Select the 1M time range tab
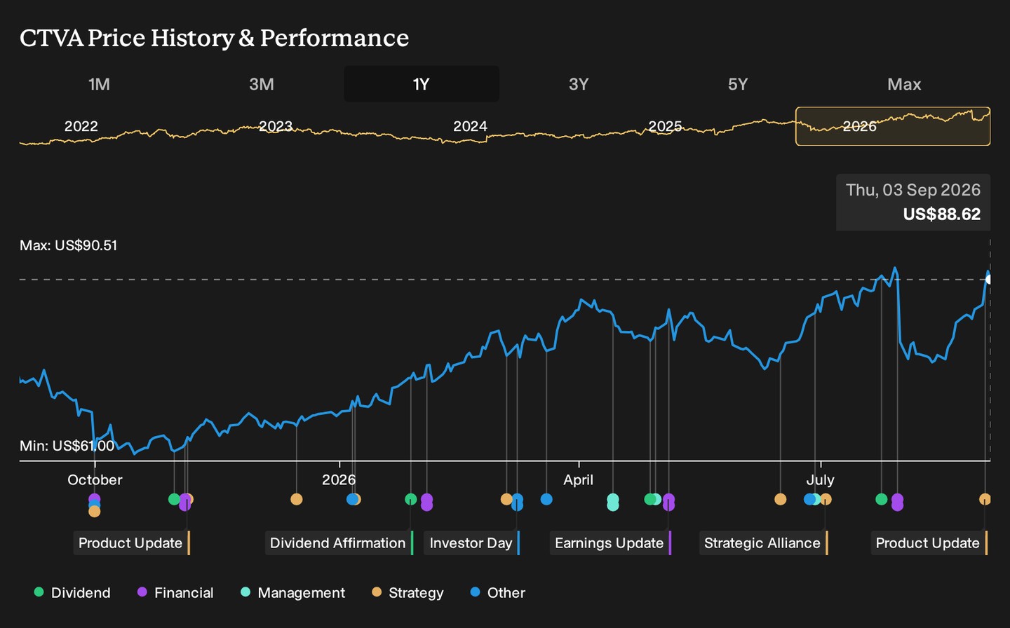Screen dimensions: 1010x628 [x=99, y=84]
